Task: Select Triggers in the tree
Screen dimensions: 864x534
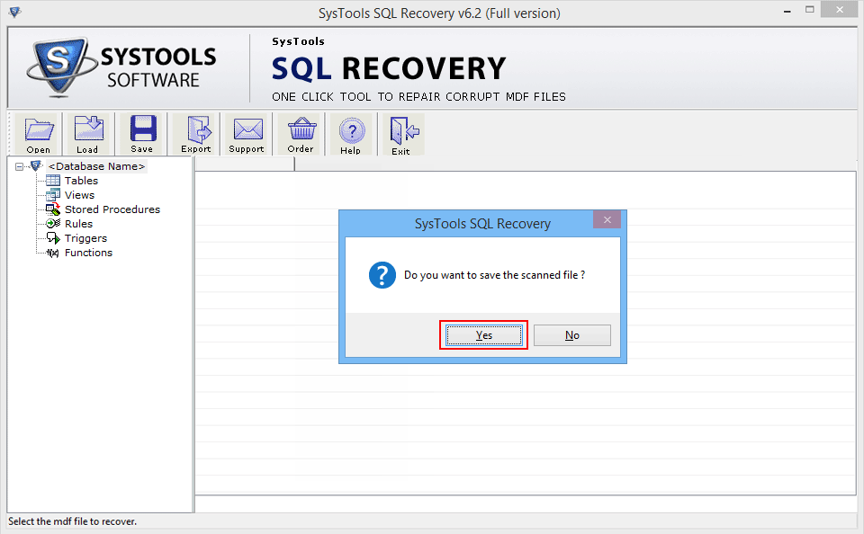Action: [x=86, y=238]
